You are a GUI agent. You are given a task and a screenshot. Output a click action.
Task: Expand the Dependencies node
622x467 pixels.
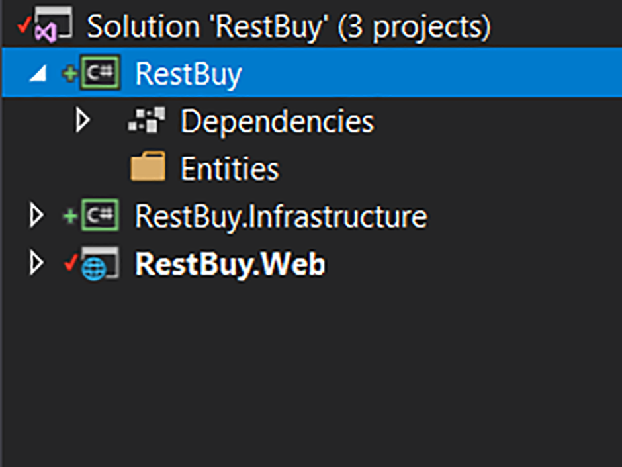pyautogui.click(x=82, y=121)
